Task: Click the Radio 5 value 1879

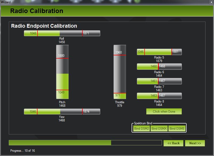Action: 159,61
